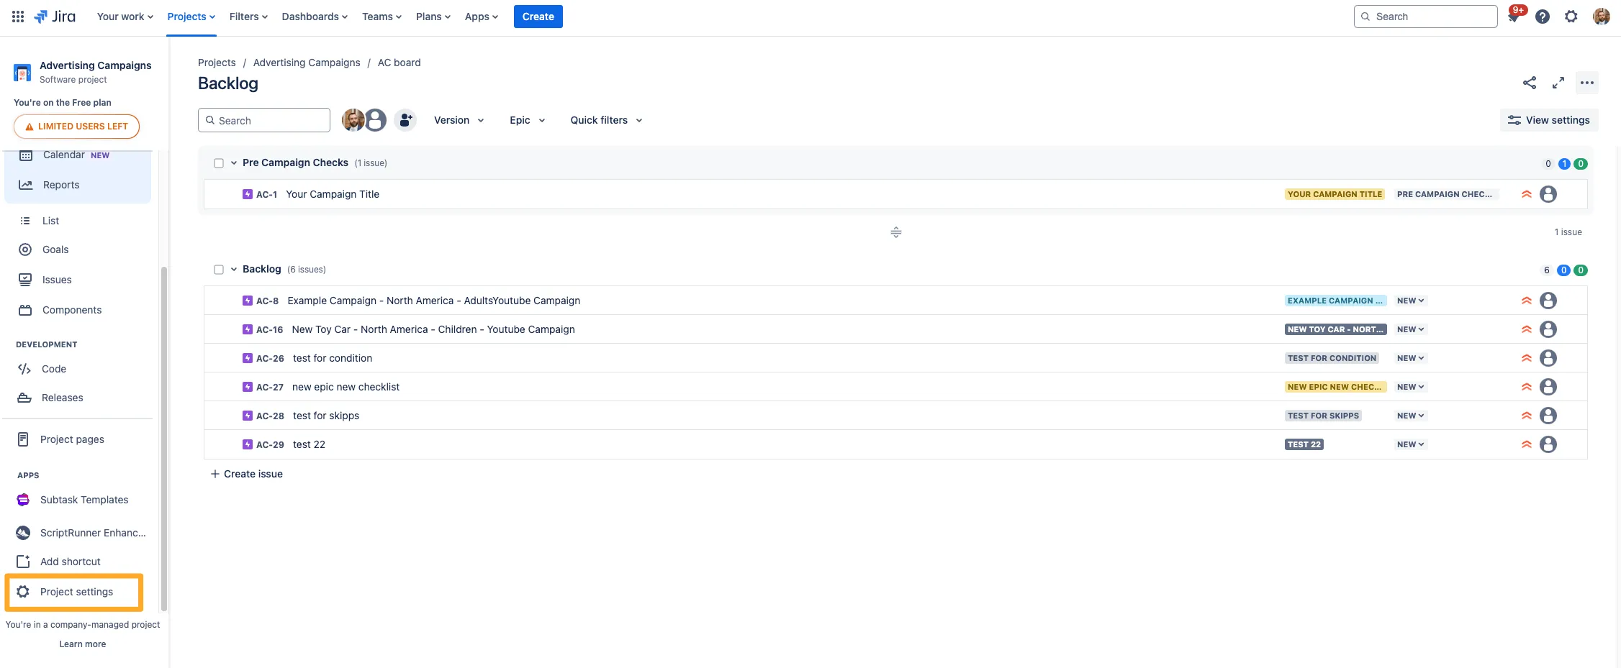This screenshot has height=668, width=1621.
Task: Click the LIMITED USERS LEFT button
Action: tap(76, 126)
